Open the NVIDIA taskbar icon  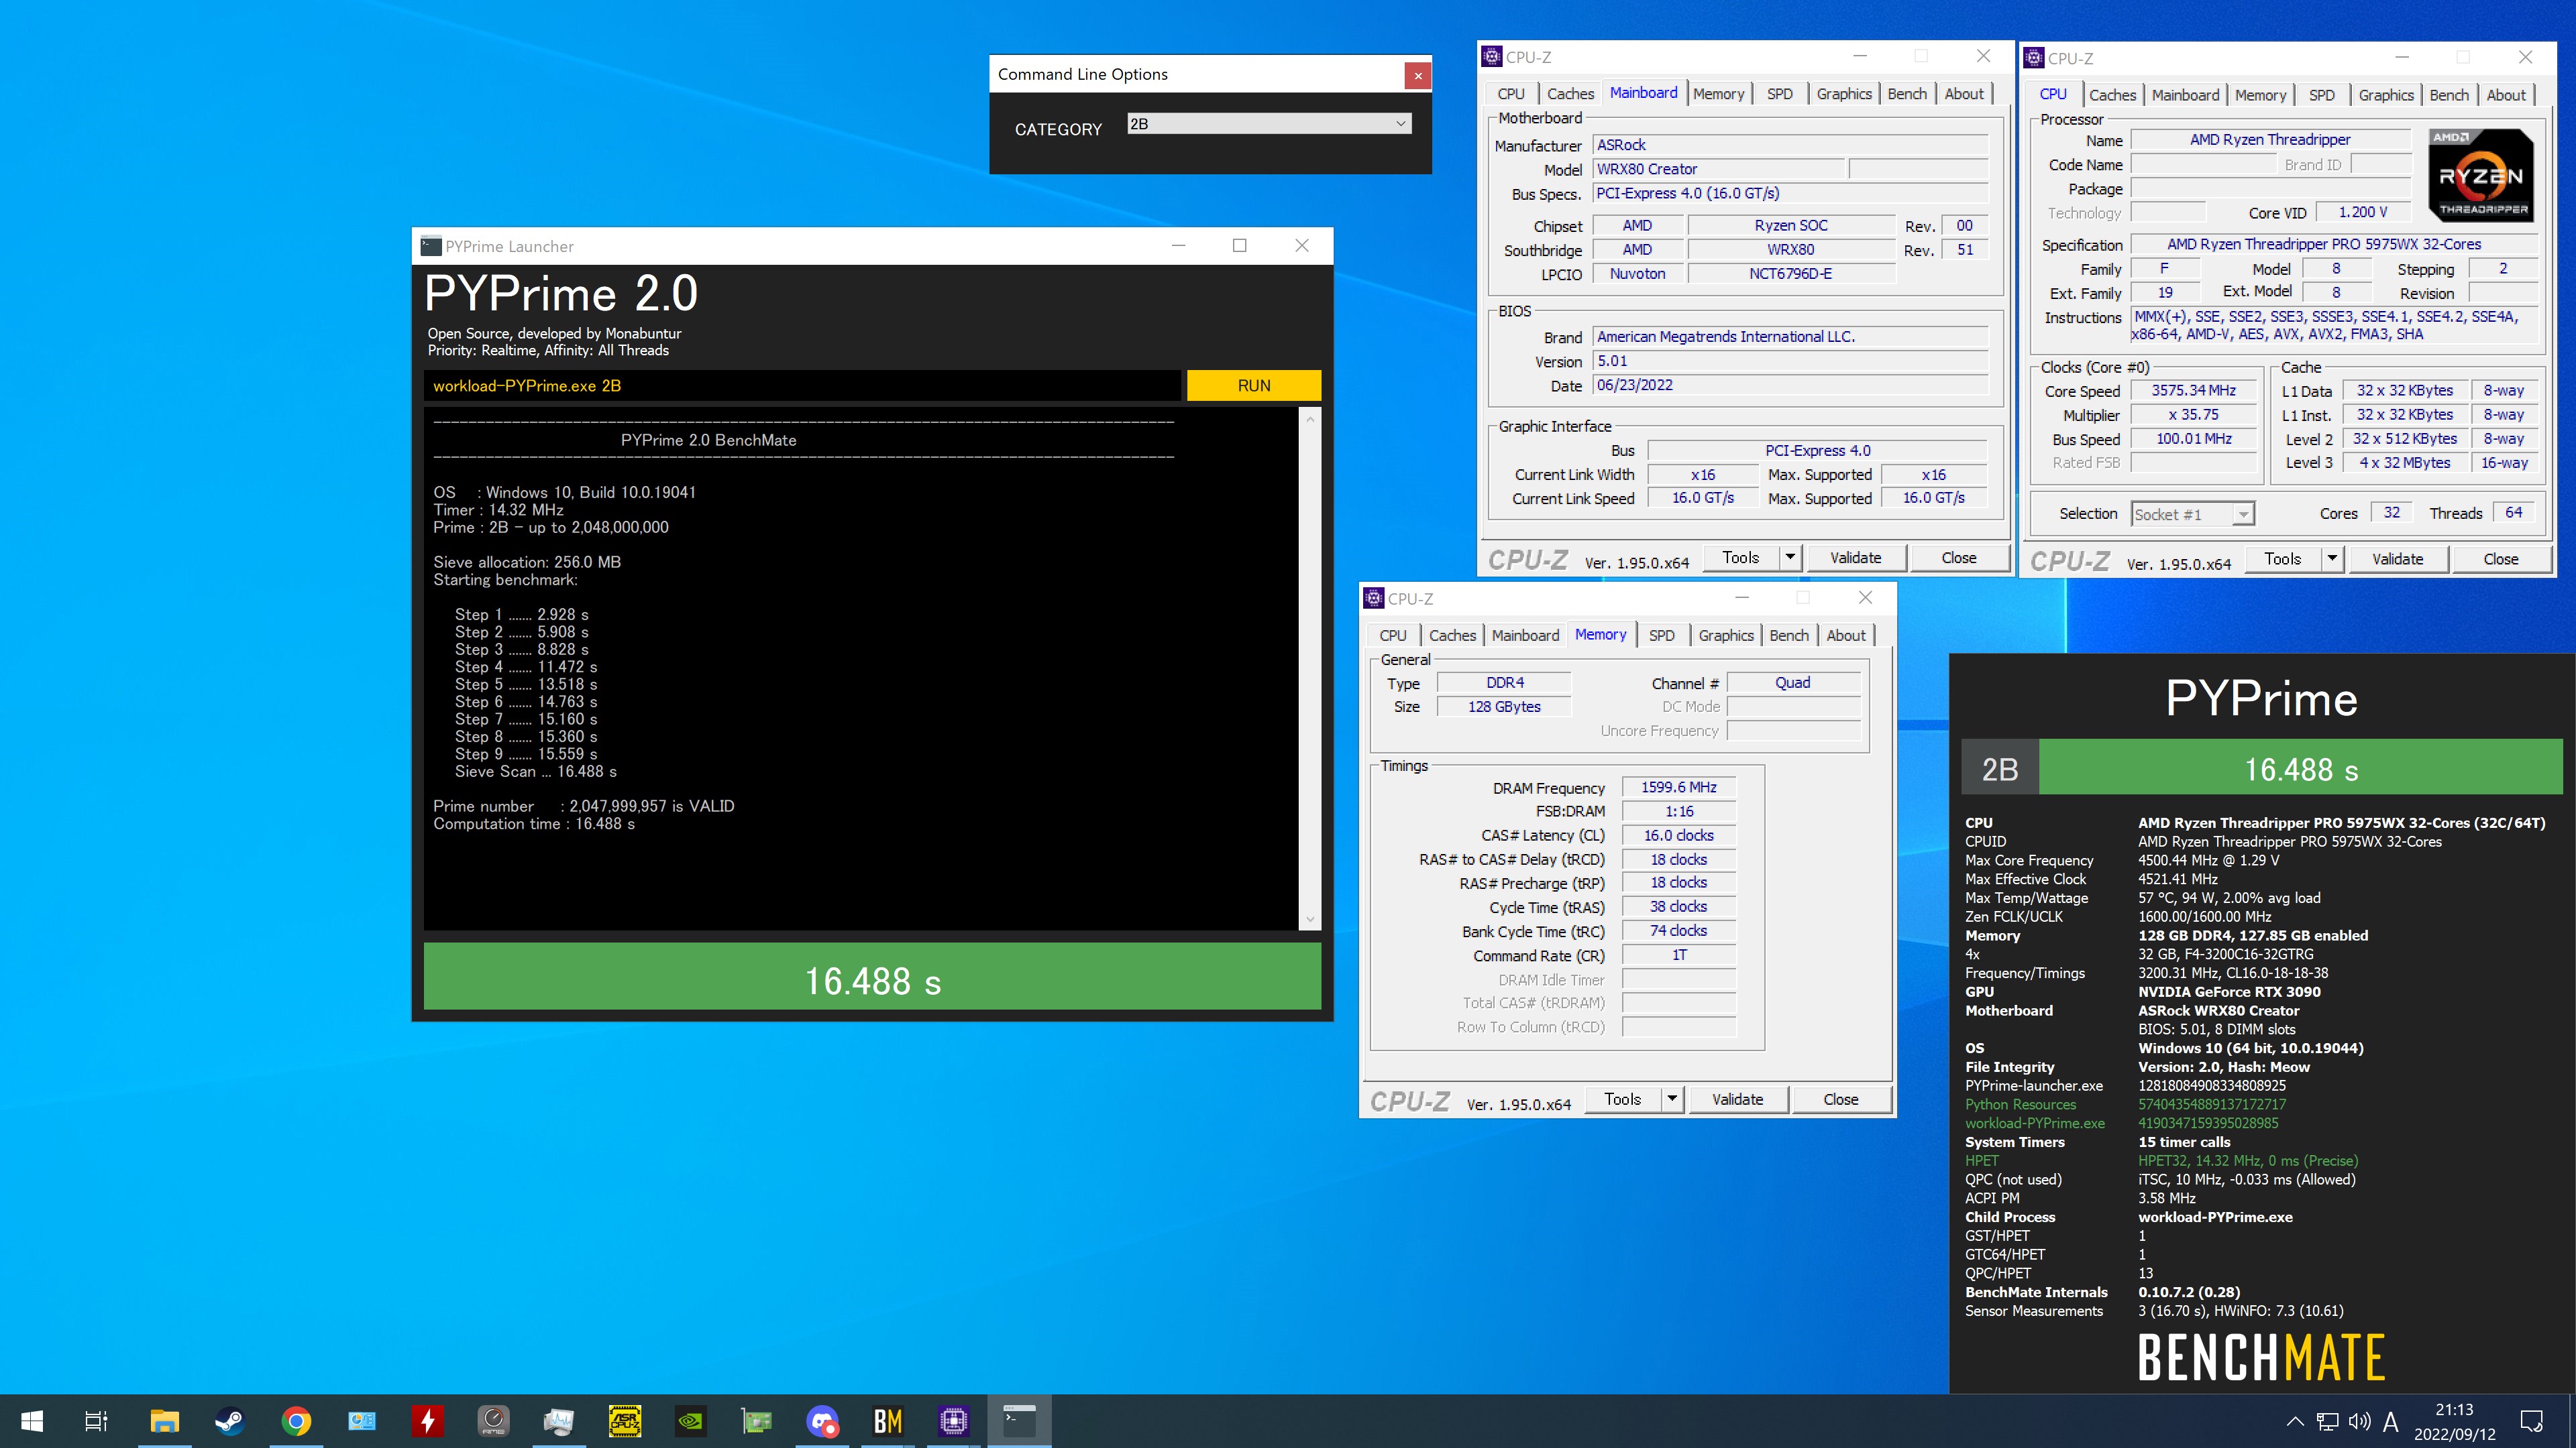click(691, 1420)
